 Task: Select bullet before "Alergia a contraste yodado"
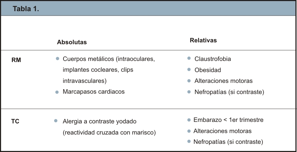[x=56, y=121]
